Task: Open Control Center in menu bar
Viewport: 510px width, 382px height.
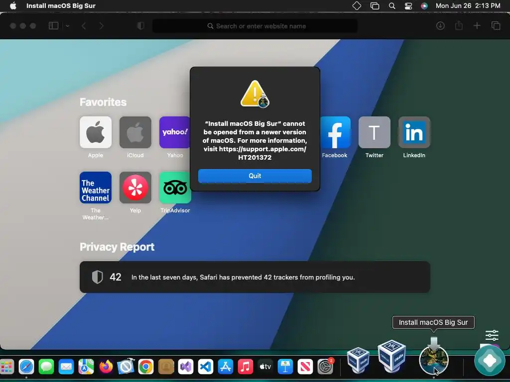Action: tap(408, 6)
